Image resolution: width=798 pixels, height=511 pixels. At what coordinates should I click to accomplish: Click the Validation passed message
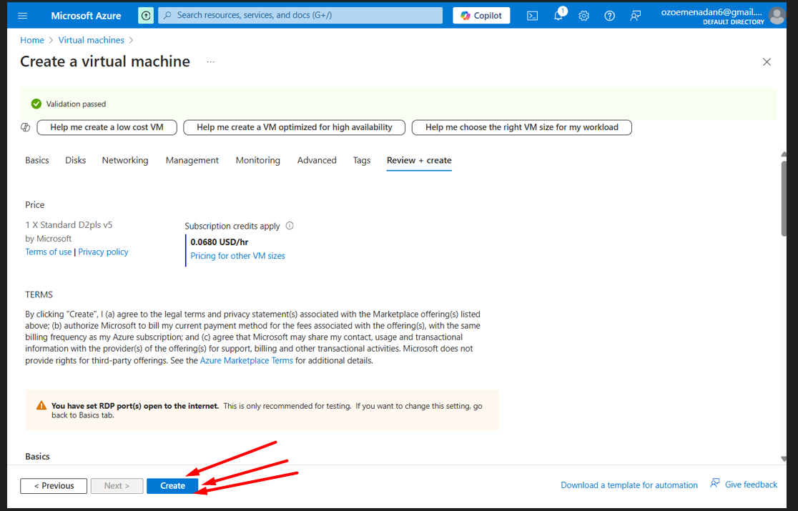point(76,104)
